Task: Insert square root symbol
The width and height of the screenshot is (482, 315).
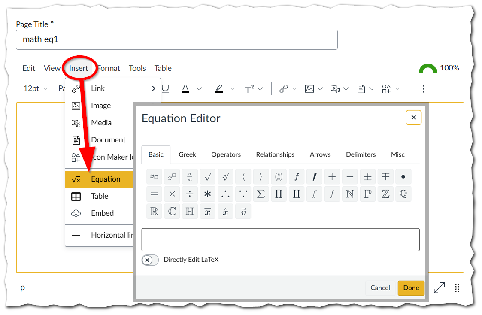Action: (x=207, y=177)
